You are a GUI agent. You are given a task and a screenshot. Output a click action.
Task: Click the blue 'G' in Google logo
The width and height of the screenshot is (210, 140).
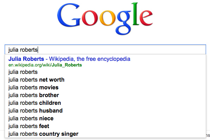tap(69, 15)
